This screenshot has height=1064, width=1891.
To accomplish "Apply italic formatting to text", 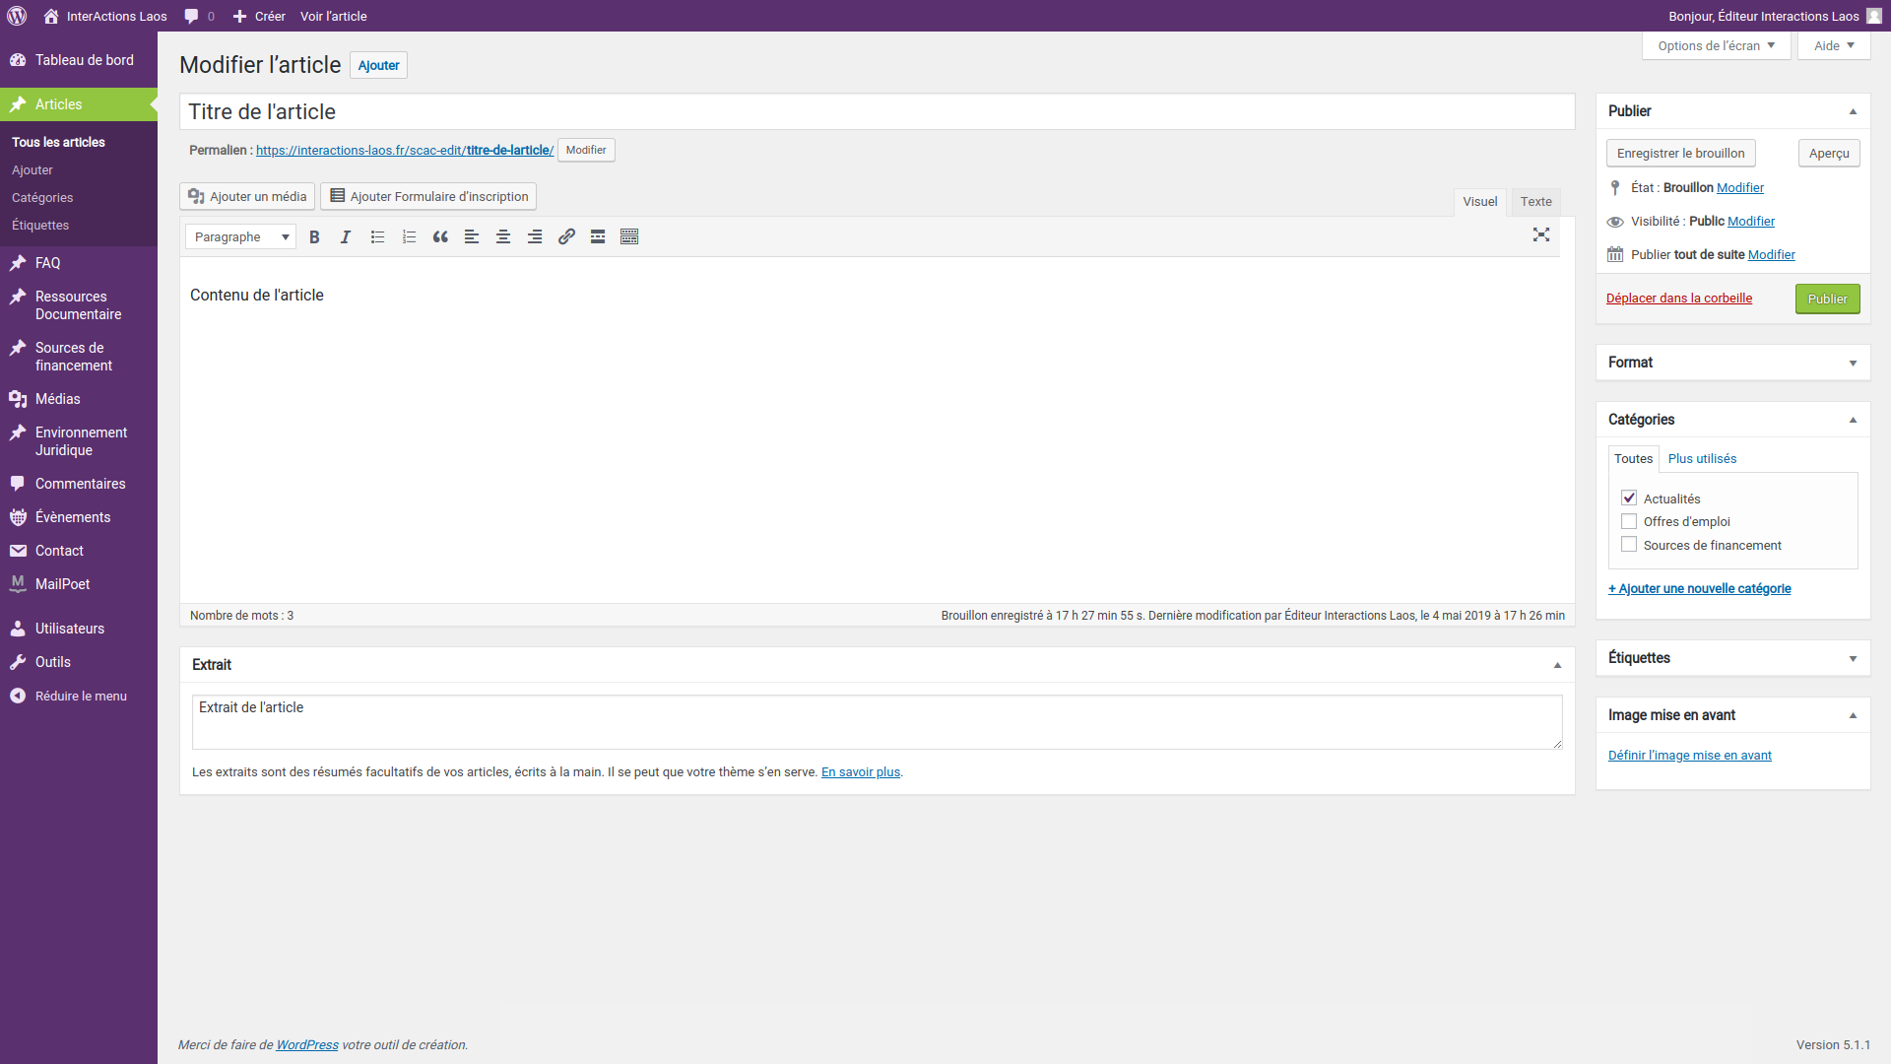I will pyautogui.click(x=346, y=236).
